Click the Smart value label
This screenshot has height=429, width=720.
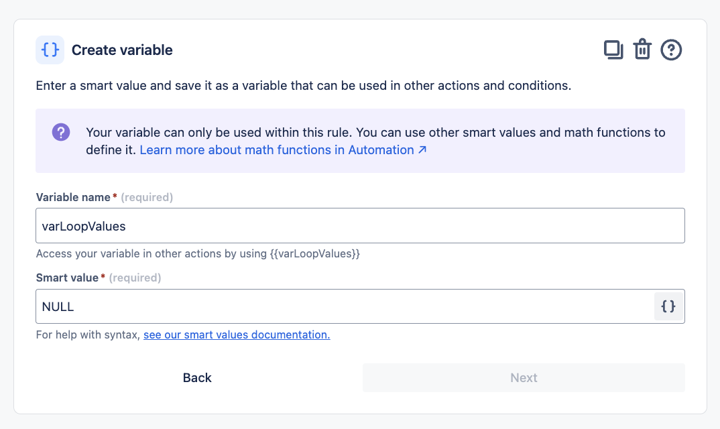coord(67,278)
